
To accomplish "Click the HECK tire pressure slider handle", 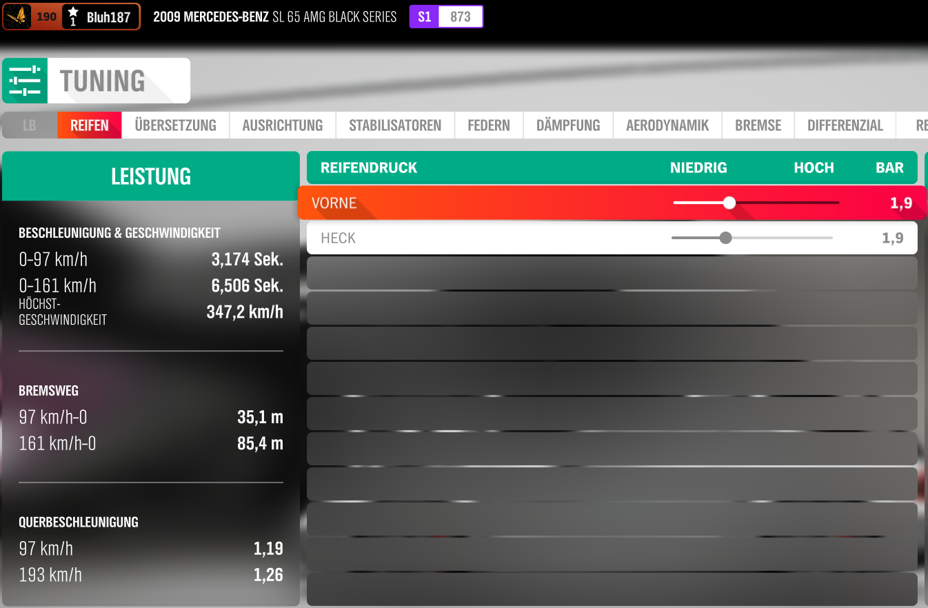I will (725, 238).
